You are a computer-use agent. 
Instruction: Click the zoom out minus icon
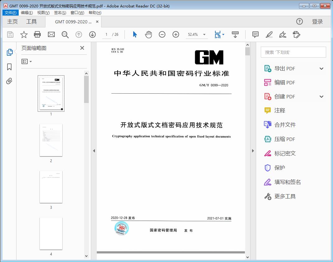[x=162, y=35]
